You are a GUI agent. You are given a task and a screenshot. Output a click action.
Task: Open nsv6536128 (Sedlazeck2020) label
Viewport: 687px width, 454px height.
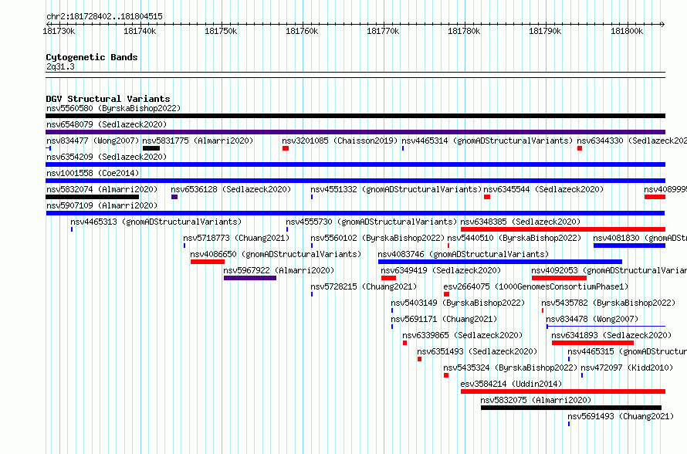pyautogui.click(x=231, y=189)
